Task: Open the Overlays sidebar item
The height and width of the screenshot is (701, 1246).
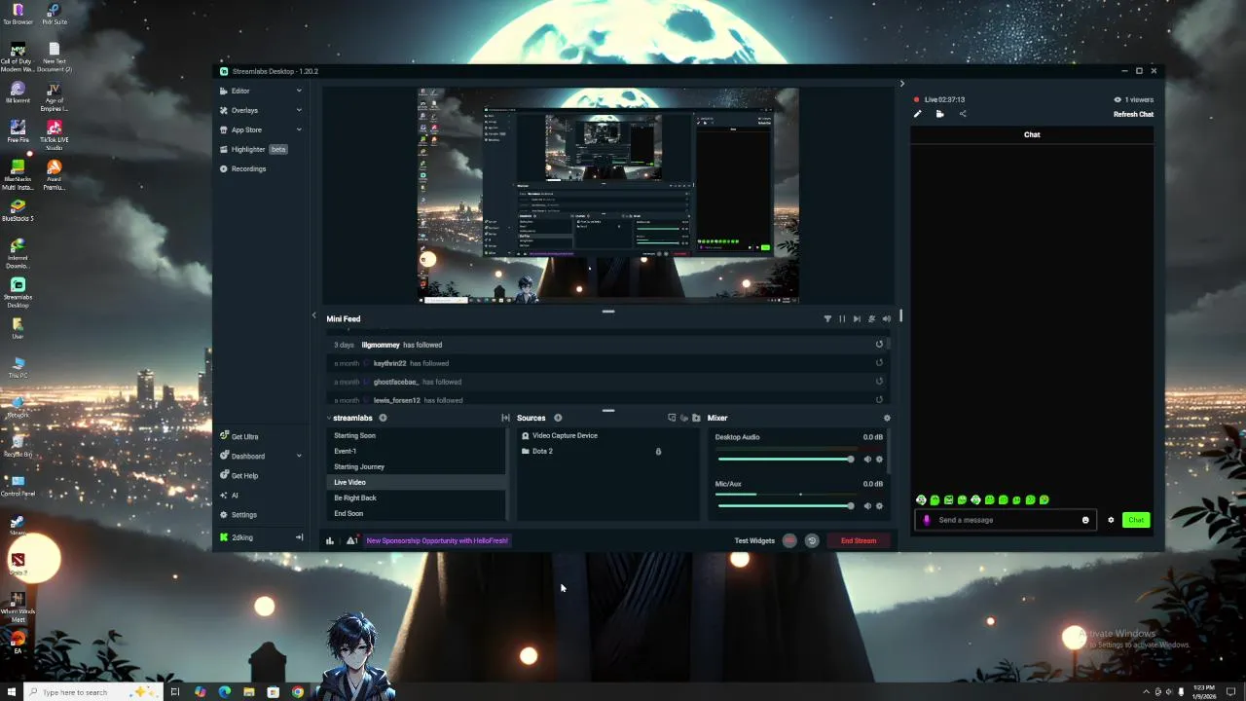Action: click(x=244, y=110)
